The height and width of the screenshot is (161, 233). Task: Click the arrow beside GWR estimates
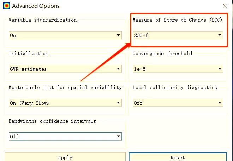pyautogui.click(x=118, y=69)
